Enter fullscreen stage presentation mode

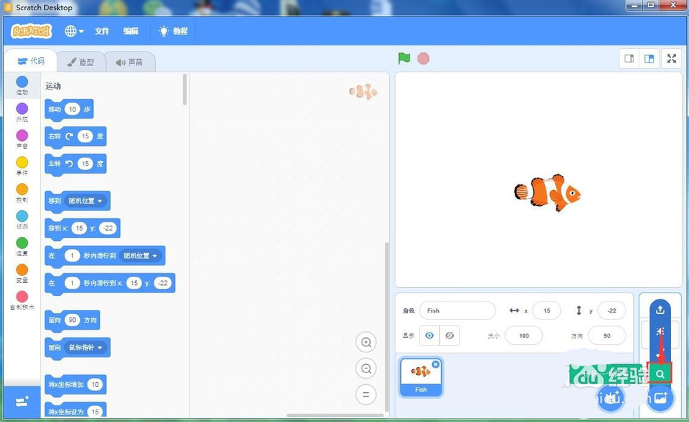(x=671, y=59)
